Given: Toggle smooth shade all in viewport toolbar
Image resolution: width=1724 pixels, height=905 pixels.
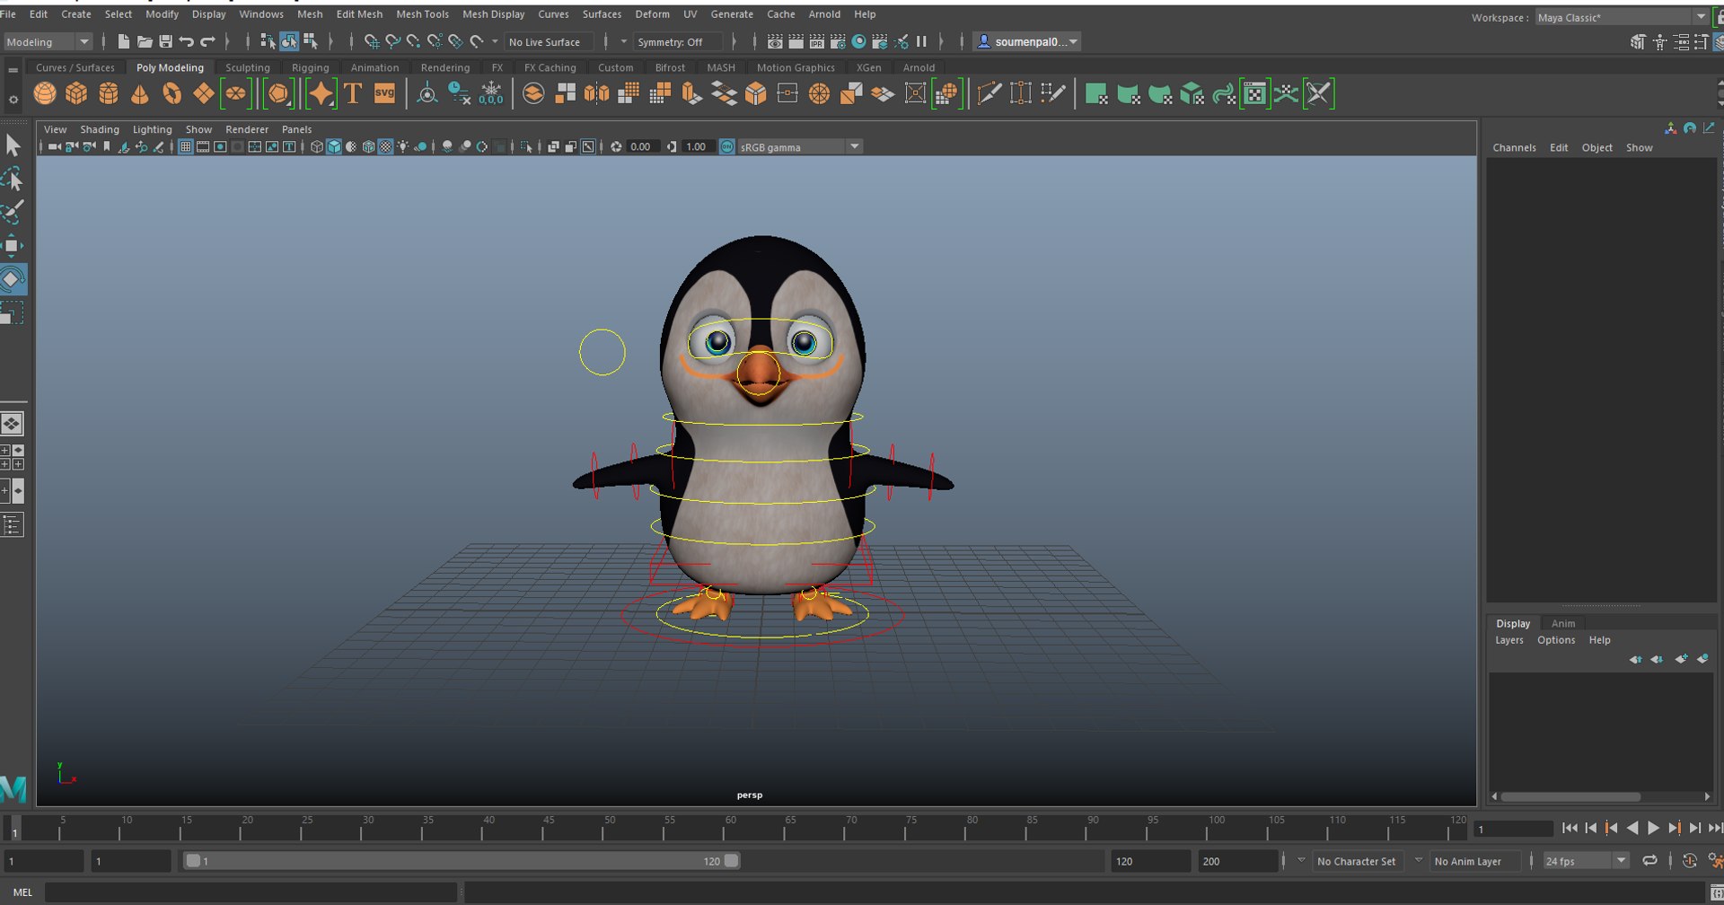Looking at the screenshot, I should pyautogui.click(x=334, y=146).
